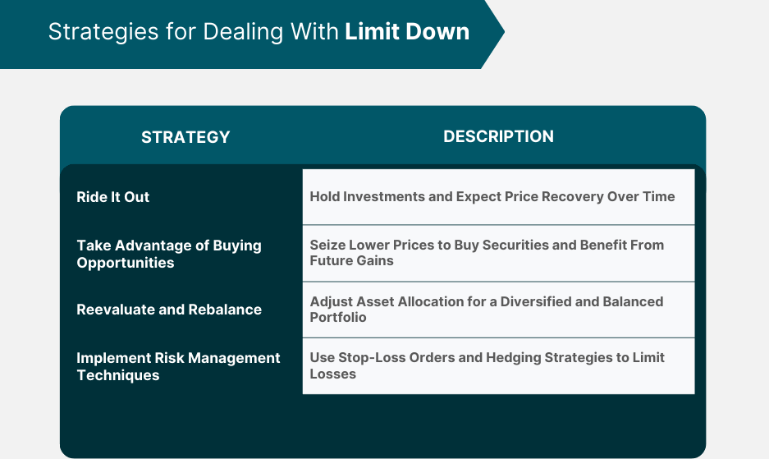Image resolution: width=769 pixels, height=459 pixels.
Task: Click the pointed arrow tip of the title banner
Action: (x=497, y=33)
